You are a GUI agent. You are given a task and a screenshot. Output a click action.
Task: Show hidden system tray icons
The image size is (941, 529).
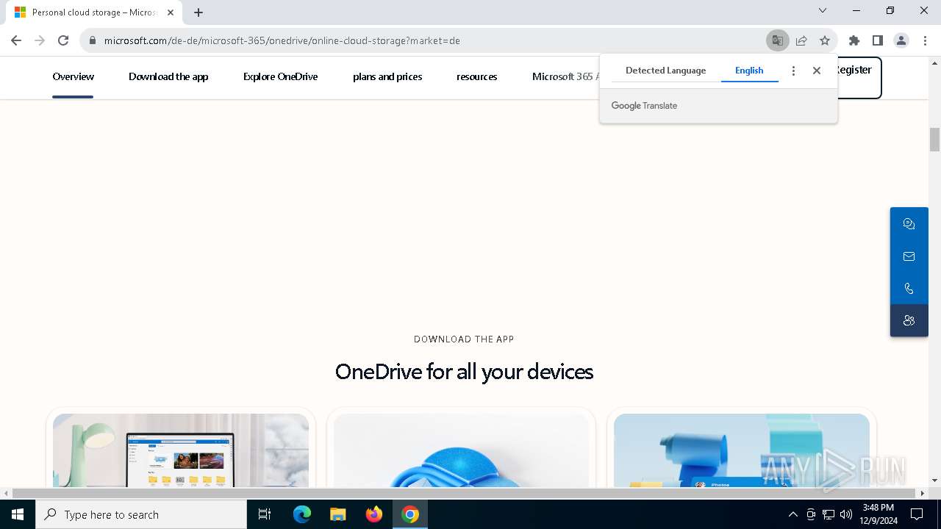click(x=792, y=514)
